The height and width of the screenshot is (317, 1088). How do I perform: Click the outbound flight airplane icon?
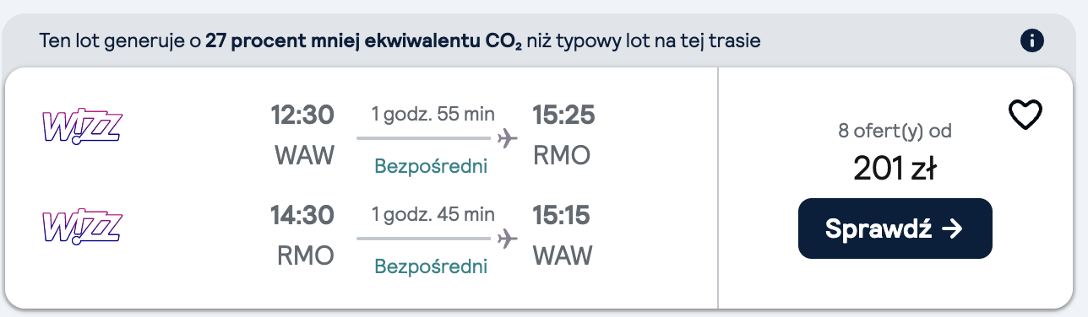508,137
